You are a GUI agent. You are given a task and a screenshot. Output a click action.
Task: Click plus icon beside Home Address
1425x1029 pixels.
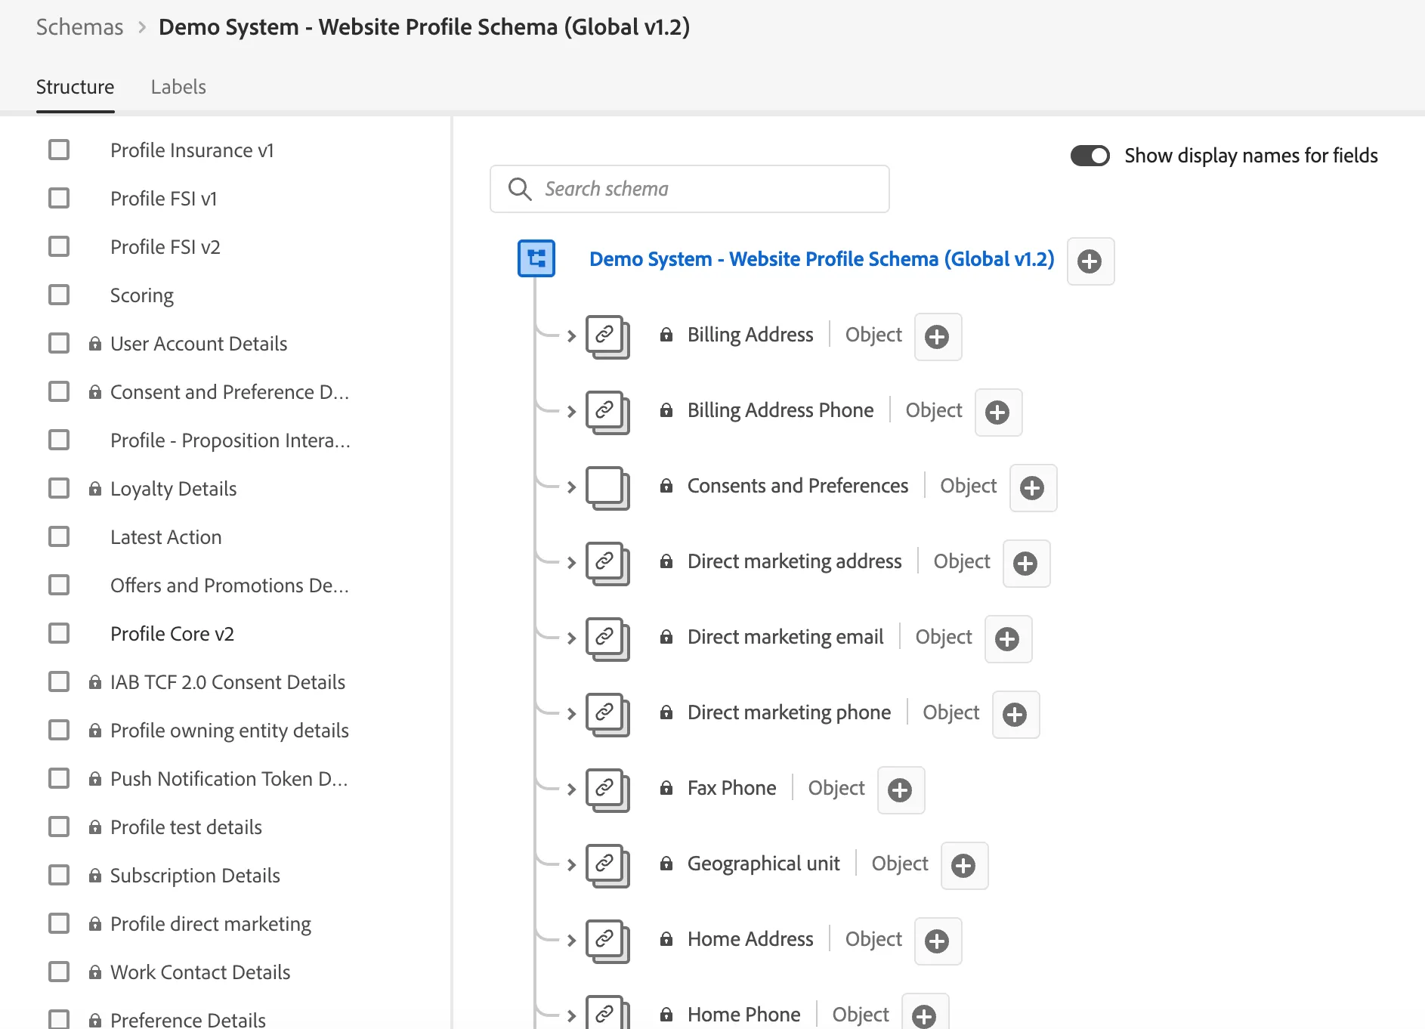(x=937, y=941)
